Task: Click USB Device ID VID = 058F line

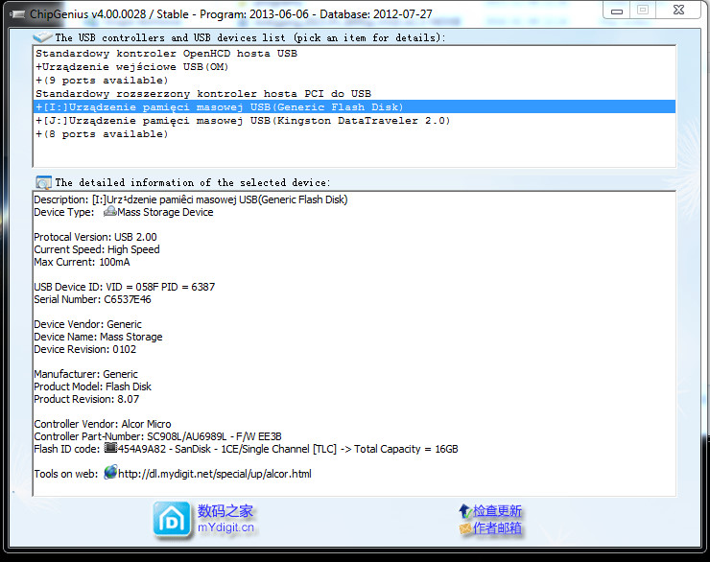Action: click(x=124, y=287)
